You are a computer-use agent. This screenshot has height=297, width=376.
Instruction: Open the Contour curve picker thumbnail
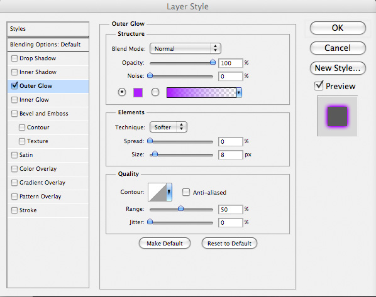tap(157, 192)
